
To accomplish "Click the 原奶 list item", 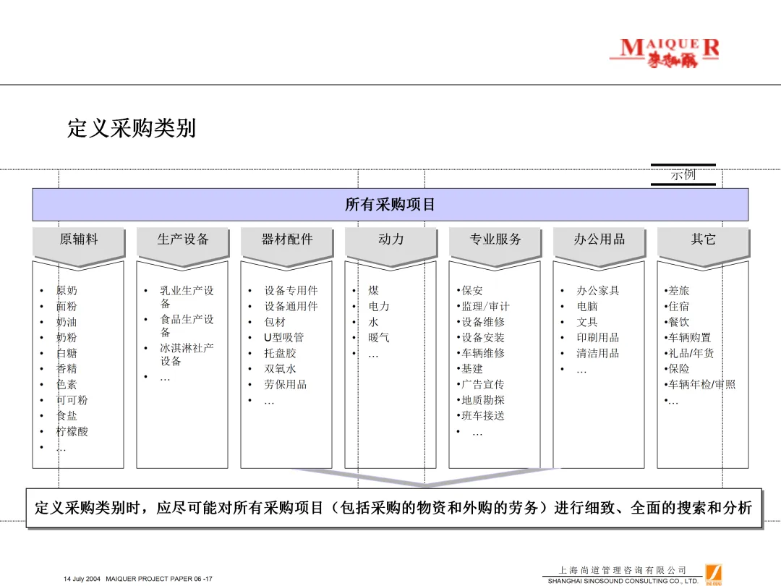I will pyautogui.click(x=67, y=291).
